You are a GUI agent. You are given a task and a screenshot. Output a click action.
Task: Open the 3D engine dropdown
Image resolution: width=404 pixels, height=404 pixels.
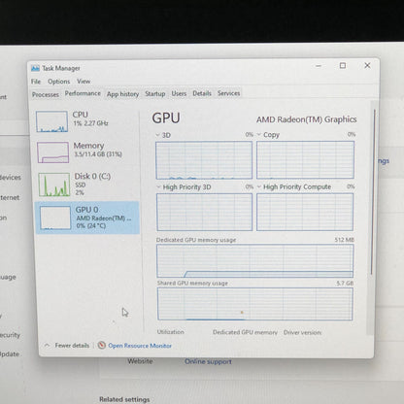click(158, 135)
